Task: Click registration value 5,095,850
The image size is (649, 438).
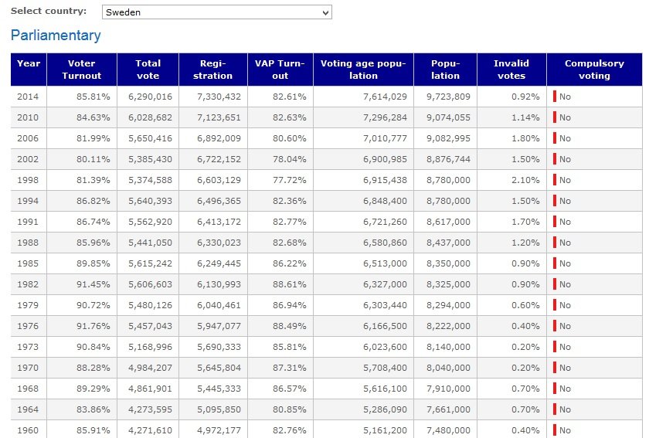Action: (x=219, y=409)
